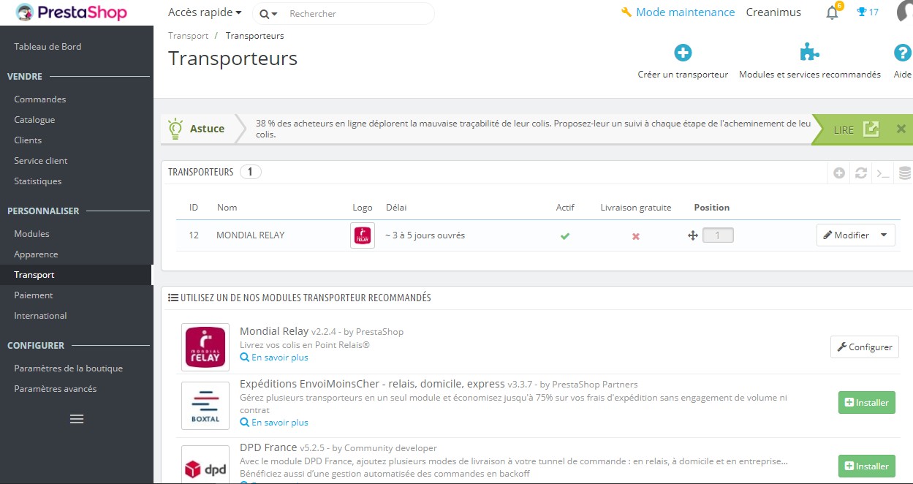Install the EnvoiMoinsCher module
This screenshot has height=484, width=913.
pyautogui.click(x=867, y=402)
